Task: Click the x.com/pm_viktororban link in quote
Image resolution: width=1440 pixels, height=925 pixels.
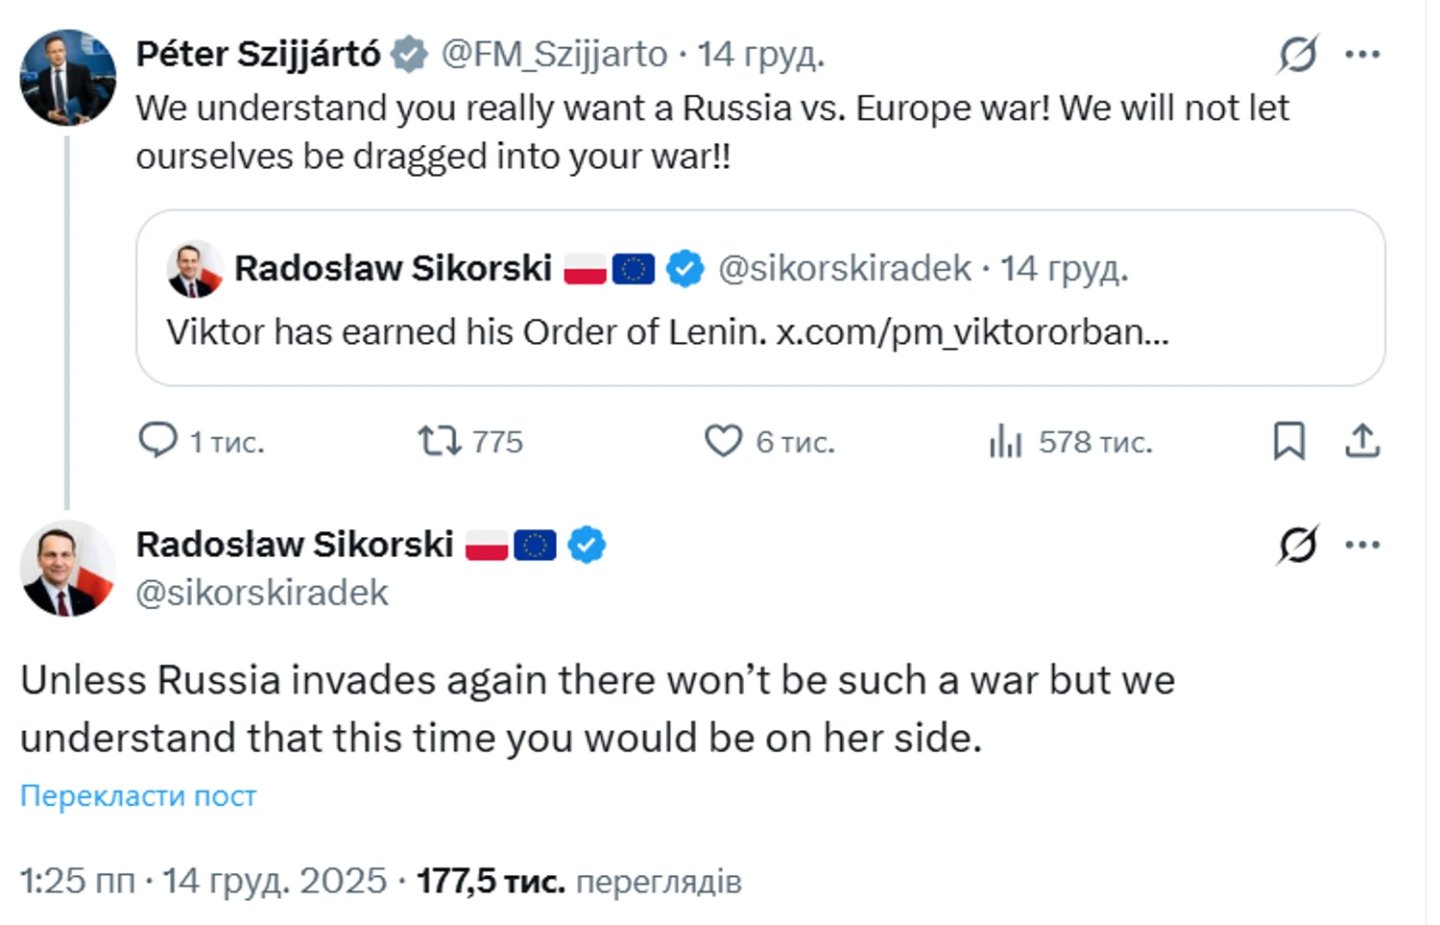Action: (972, 331)
